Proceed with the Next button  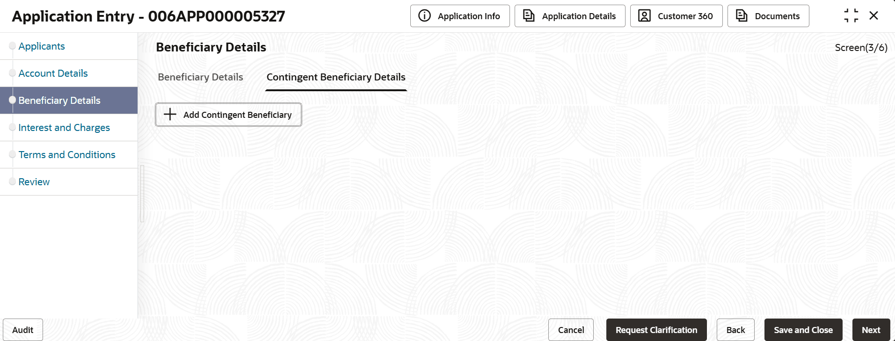[x=871, y=330]
